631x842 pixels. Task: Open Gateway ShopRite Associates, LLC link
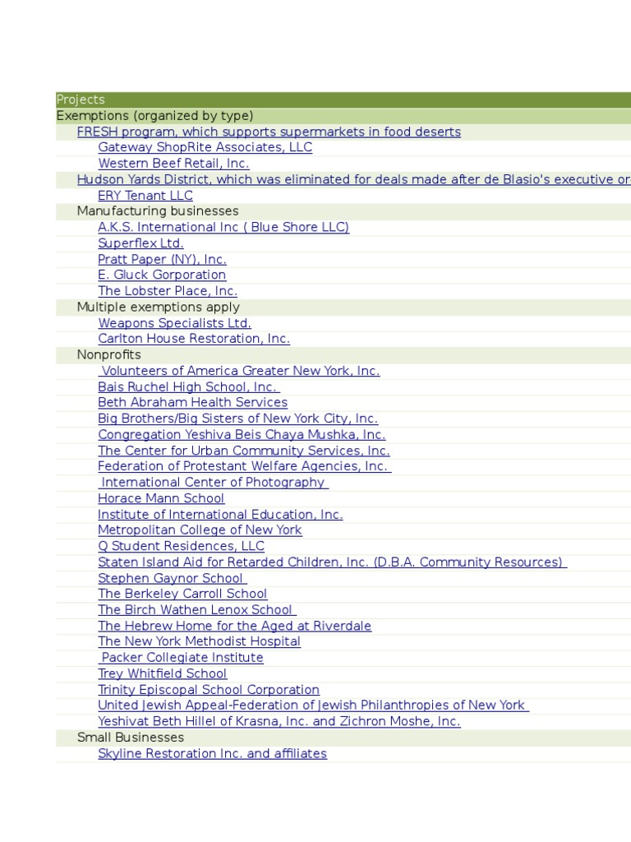(x=205, y=148)
